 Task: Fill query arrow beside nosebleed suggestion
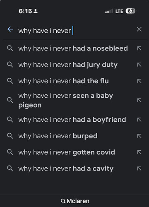(x=139, y=48)
